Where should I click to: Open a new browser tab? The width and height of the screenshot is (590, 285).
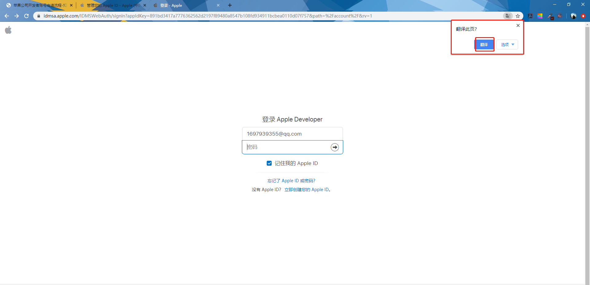(x=230, y=5)
